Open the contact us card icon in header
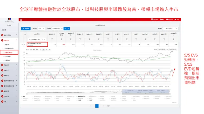 pyautogui.click(x=152, y=19)
